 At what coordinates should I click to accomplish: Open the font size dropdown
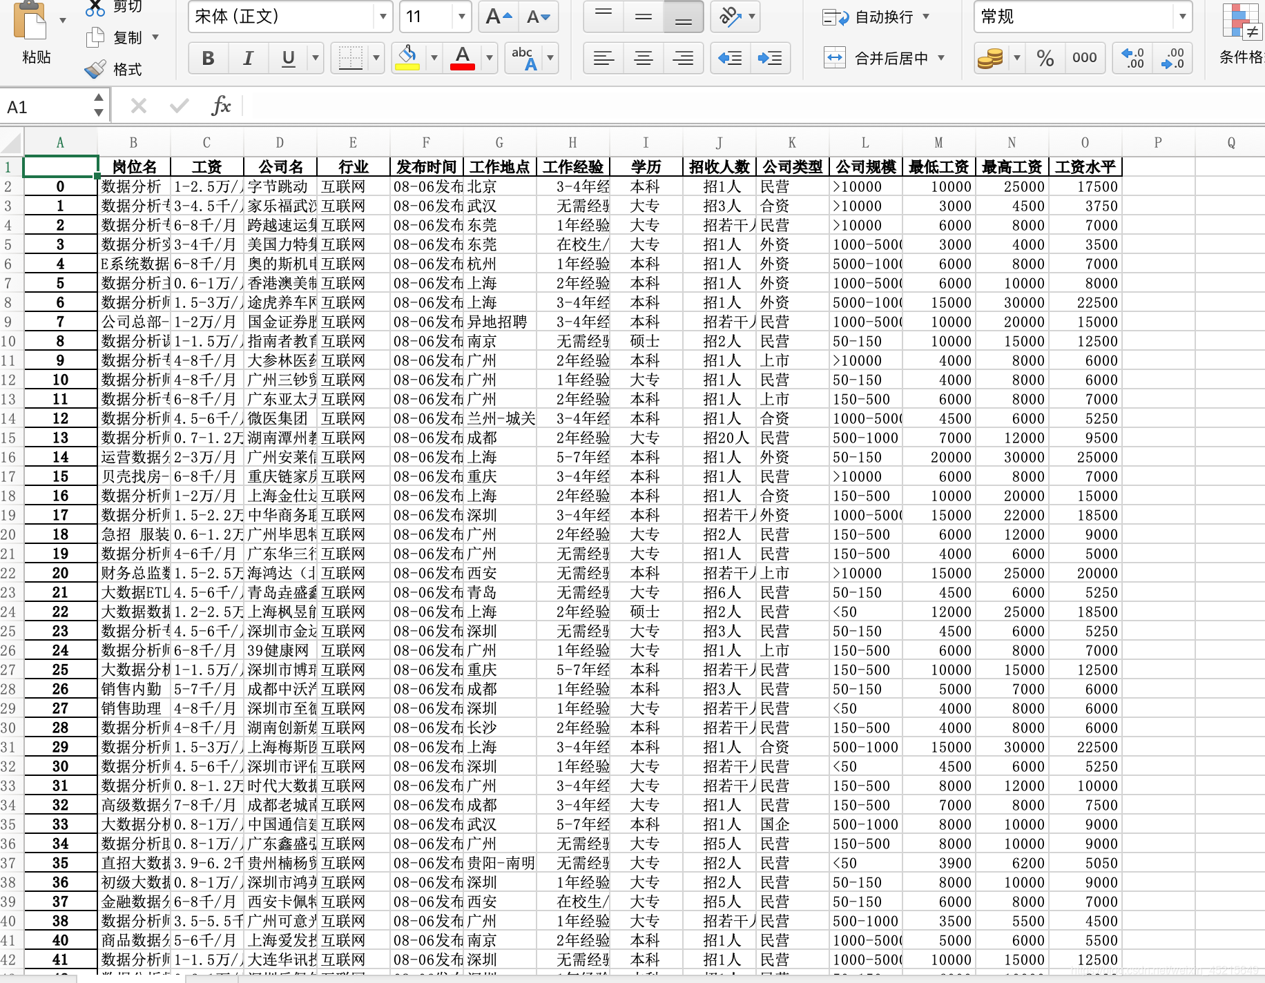(461, 17)
